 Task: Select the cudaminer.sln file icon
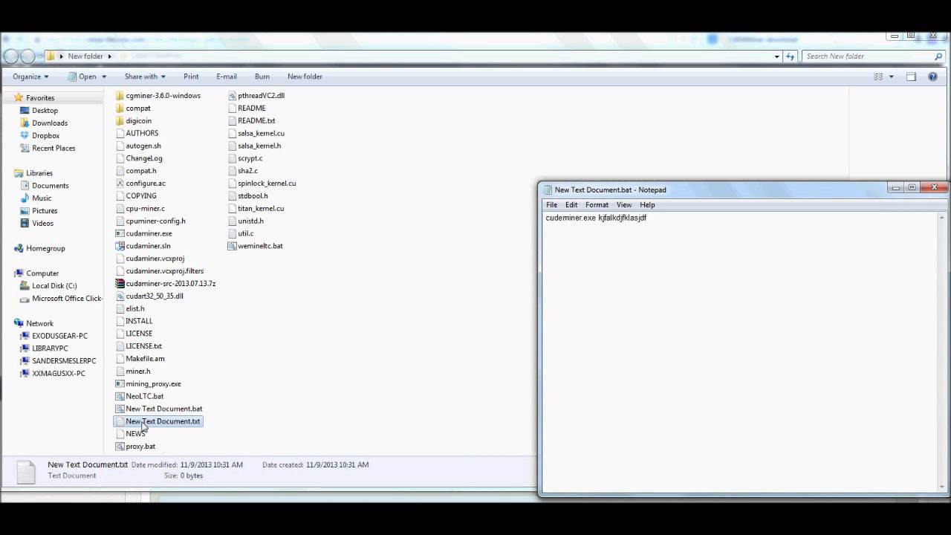(120, 246)
